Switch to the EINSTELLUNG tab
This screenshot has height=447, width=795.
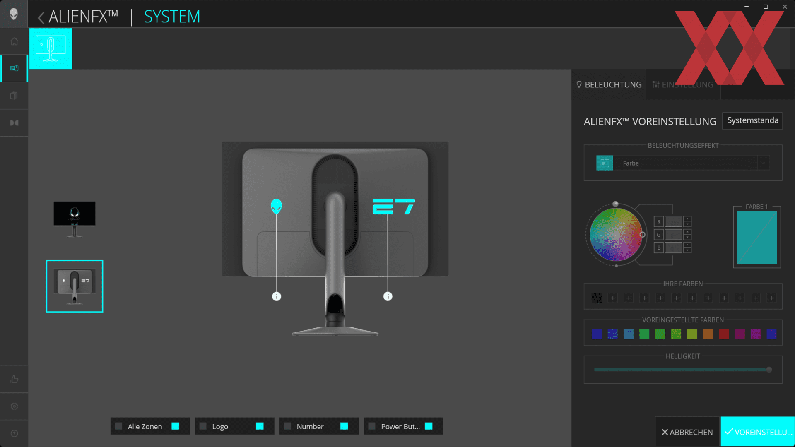coord(683,84)
